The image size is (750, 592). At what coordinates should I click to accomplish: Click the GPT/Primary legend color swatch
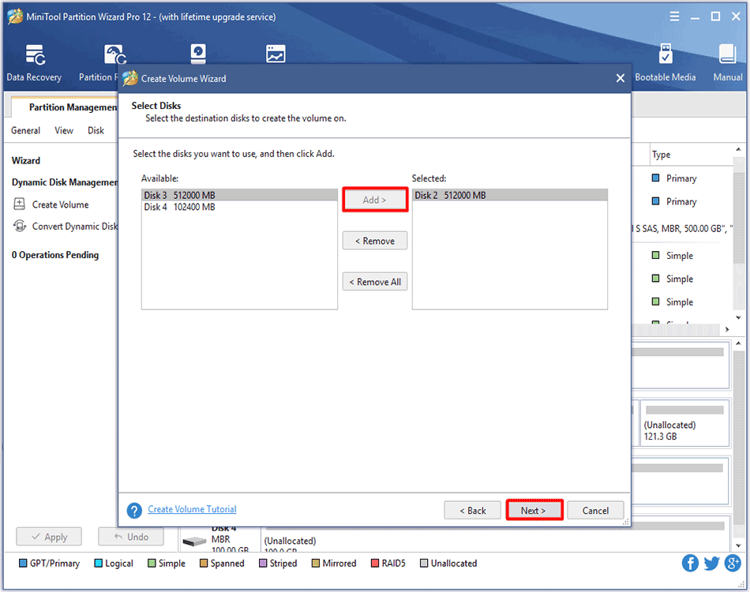pyautogui.click(x=22, y=563)
